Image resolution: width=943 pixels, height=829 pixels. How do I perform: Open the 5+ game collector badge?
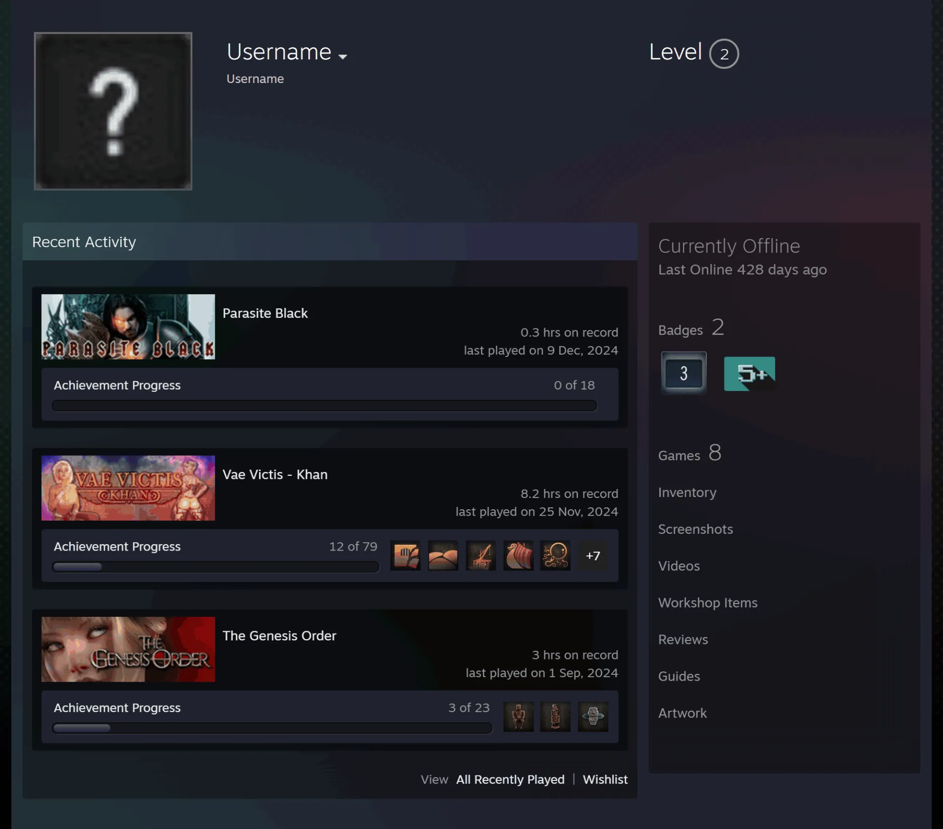click(749, 374)
